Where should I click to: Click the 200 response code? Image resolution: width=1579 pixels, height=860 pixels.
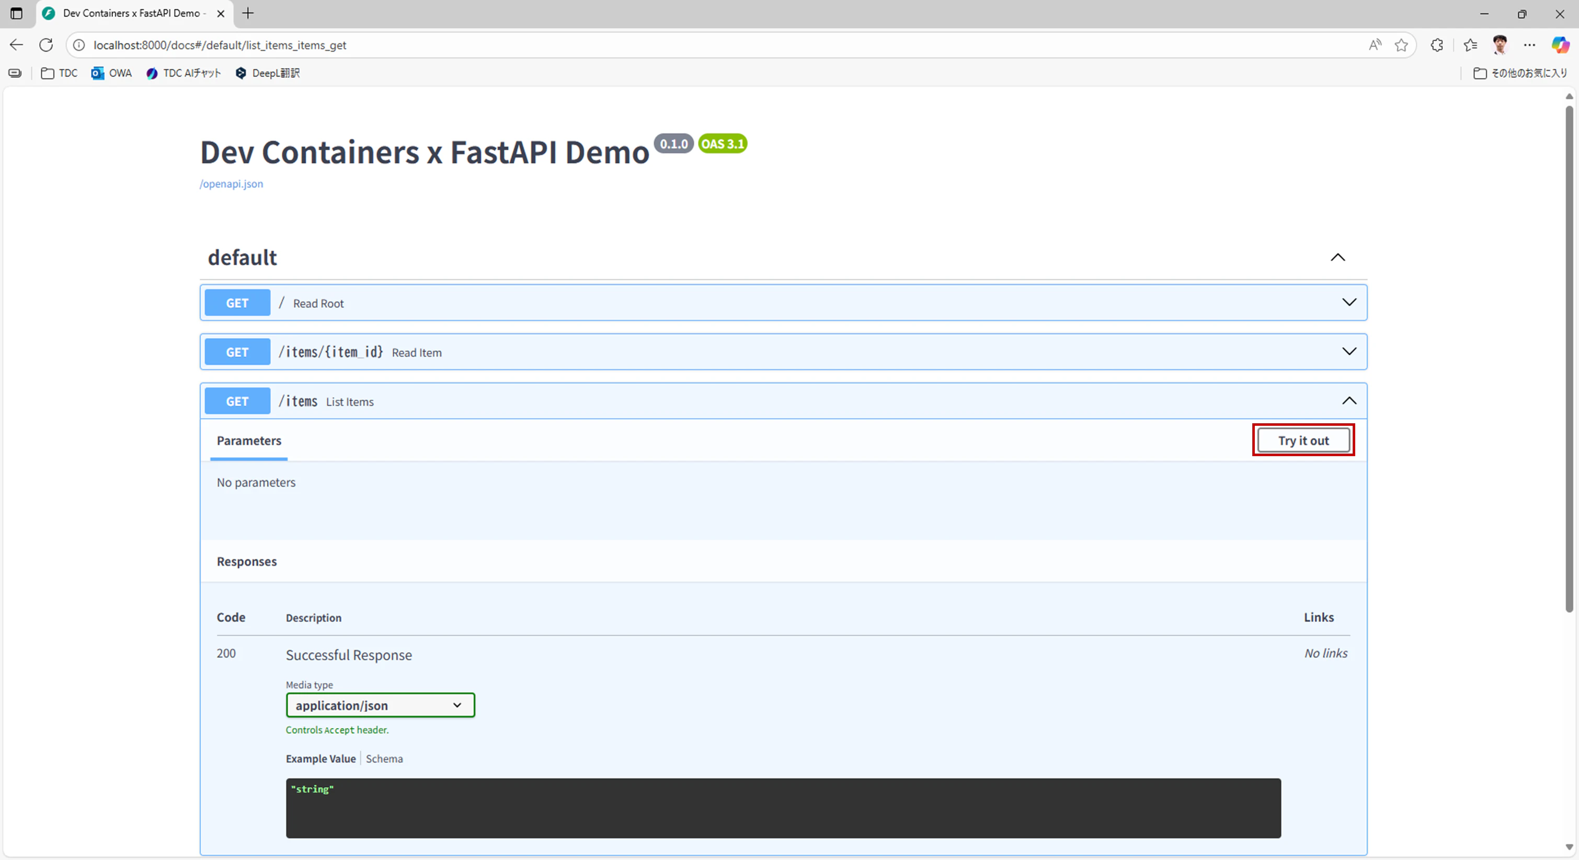[226, 653]
